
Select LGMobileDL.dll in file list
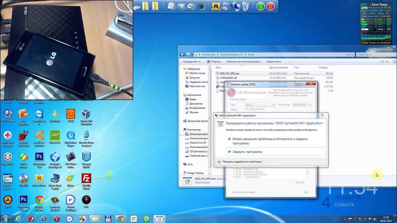(274, 78)
